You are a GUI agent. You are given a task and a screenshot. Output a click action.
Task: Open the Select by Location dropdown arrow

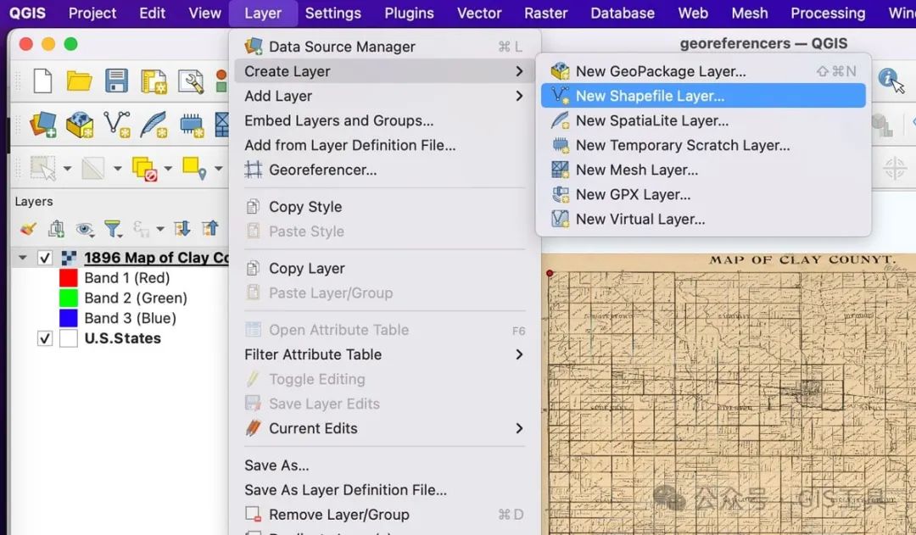[219, 169]
